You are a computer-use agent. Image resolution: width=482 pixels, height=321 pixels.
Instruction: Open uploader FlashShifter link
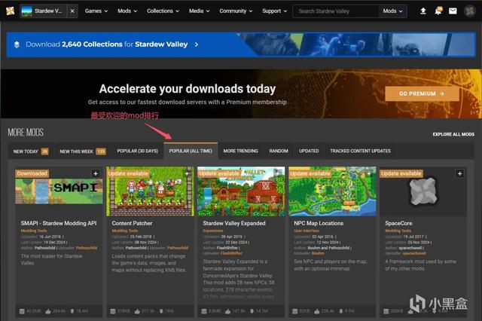[x=231, y=253]
